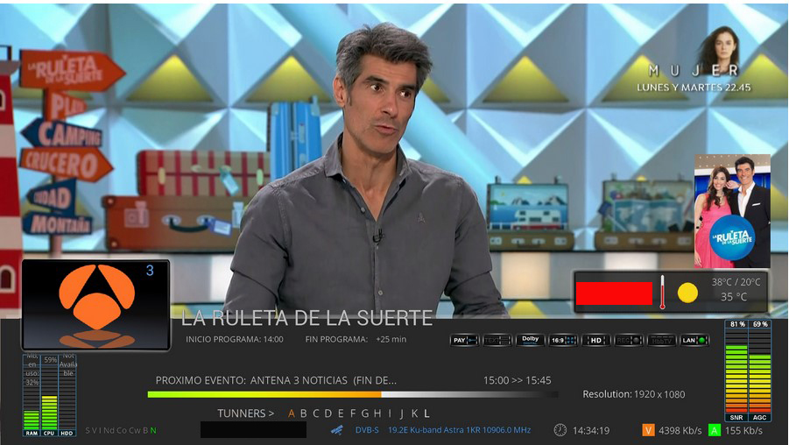Click the thermometer temperature icon
This screenshot has height=445, width=789.
click(662, 292)
